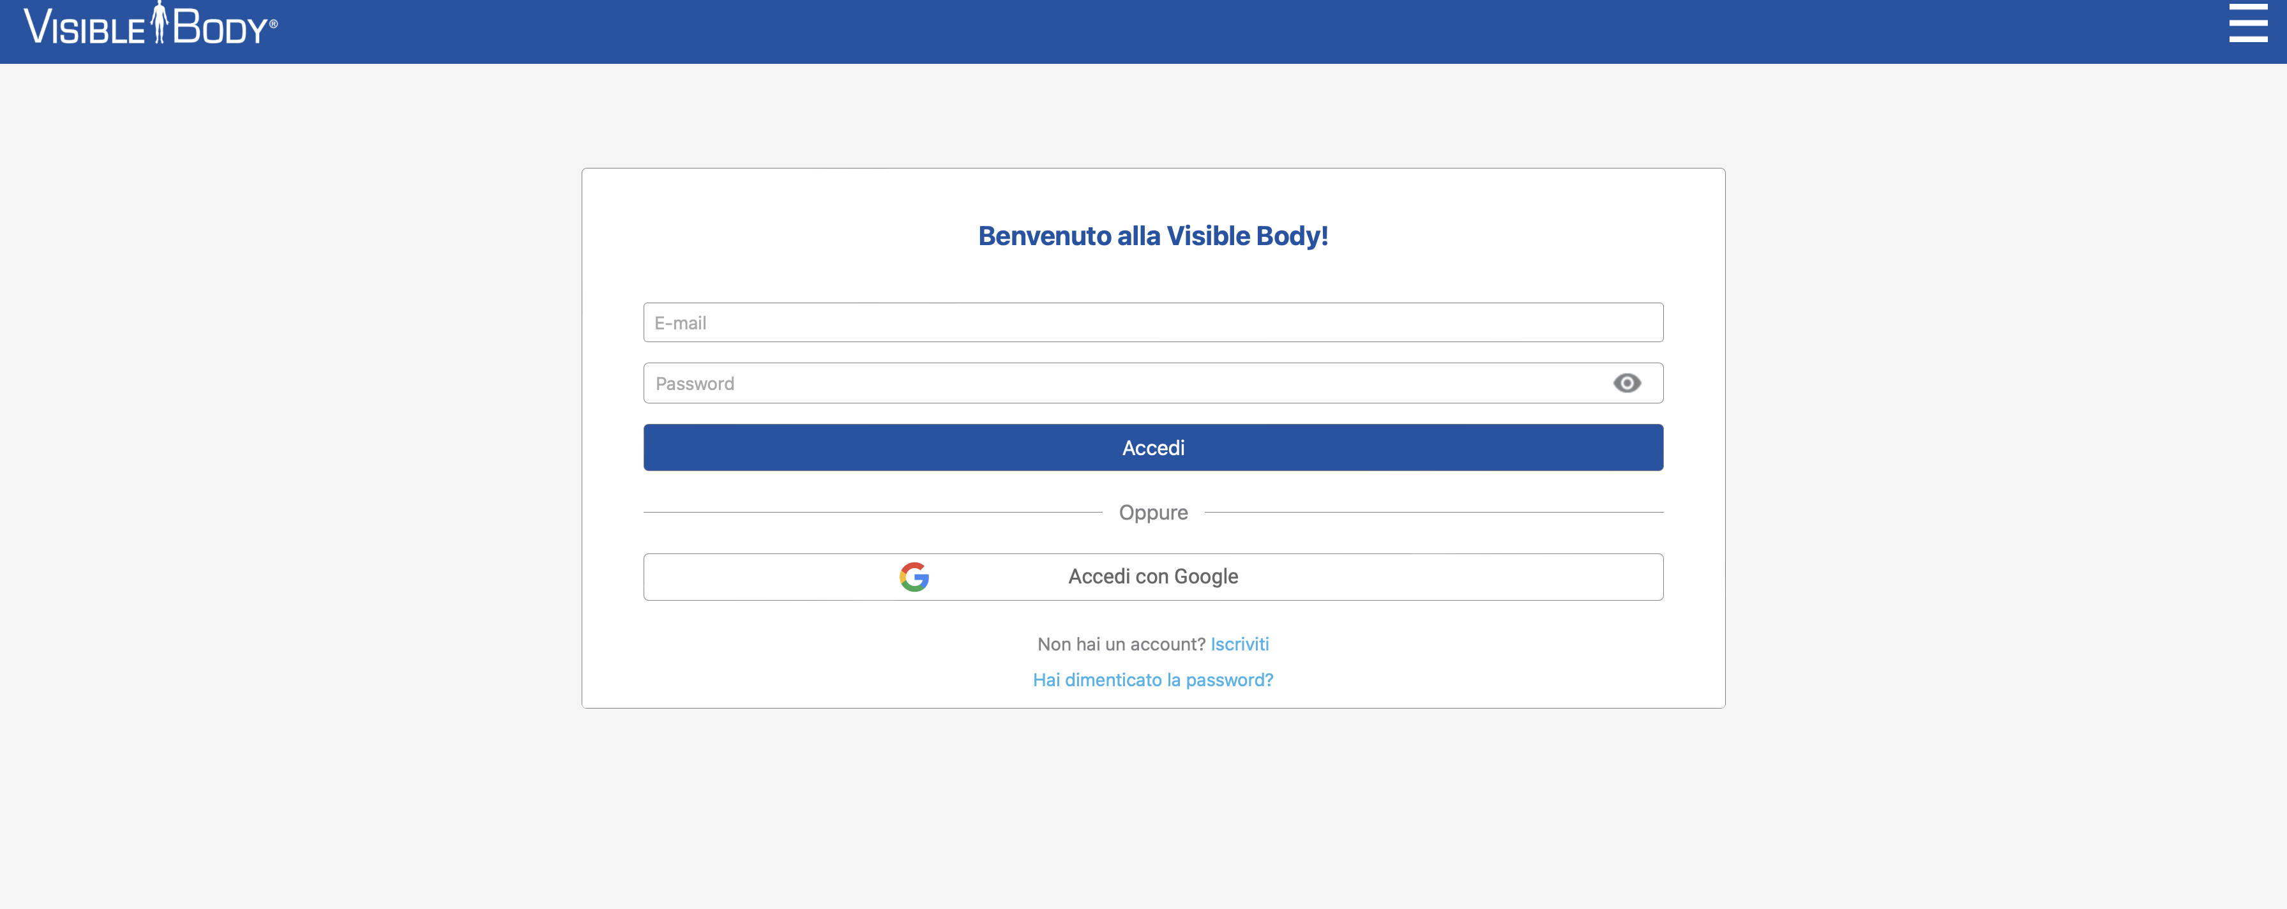Click the Benvenuto alla Visible Body heading

point(1152,236)
